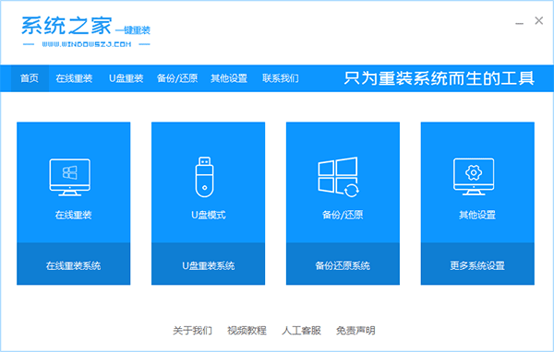Image resolution: width=554 pixels, height=352 pixels.
Task: Click the Windows backup restore icon
Action: click(x=339, y=177)
